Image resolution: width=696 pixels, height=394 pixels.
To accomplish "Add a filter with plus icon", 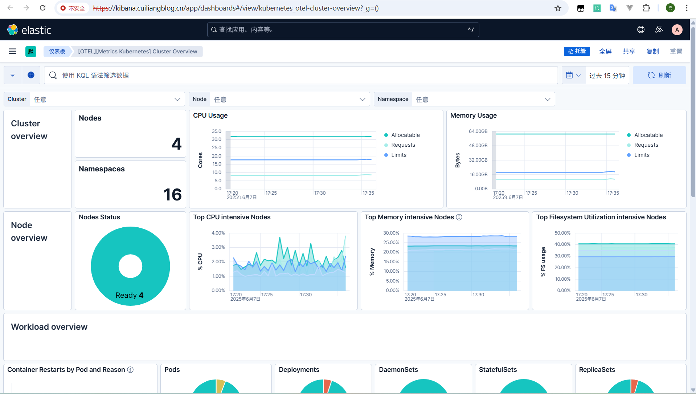I will [31, 75].
